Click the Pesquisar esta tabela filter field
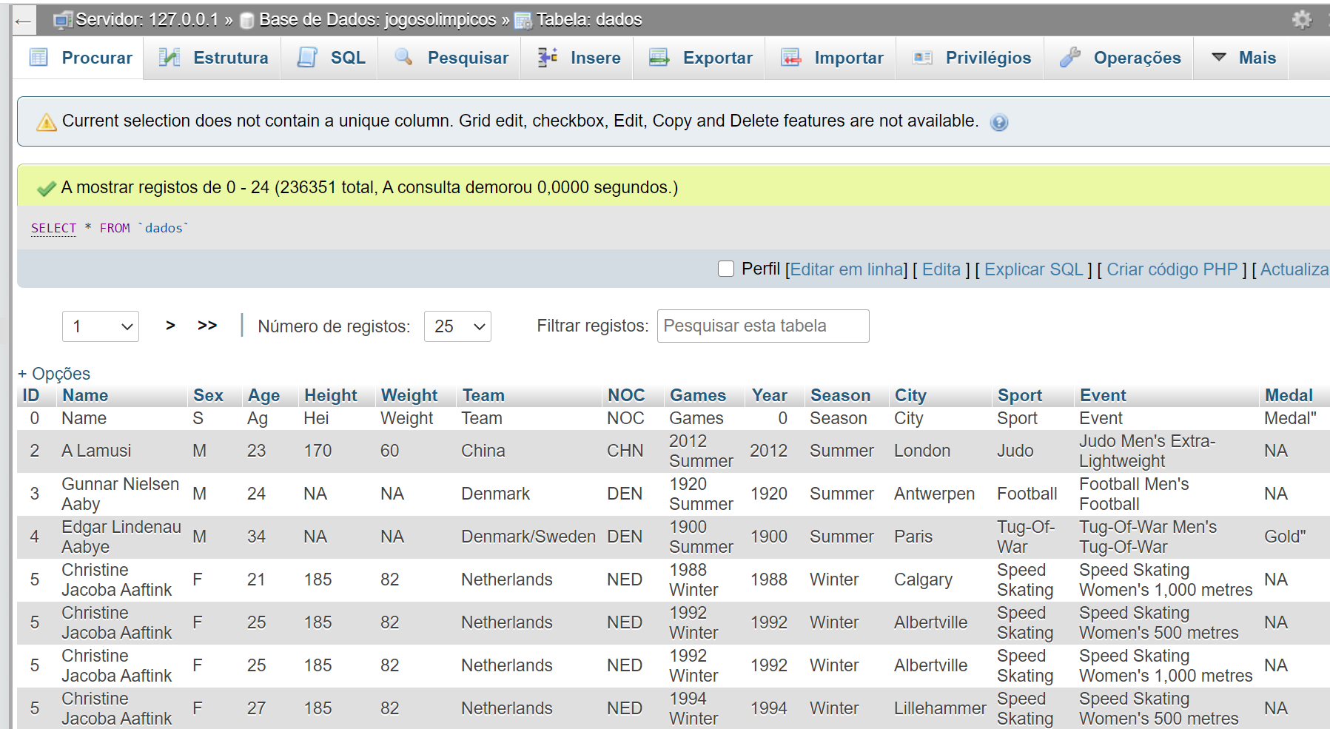This screenshot has height=729, width=1330. pos(763,326)
